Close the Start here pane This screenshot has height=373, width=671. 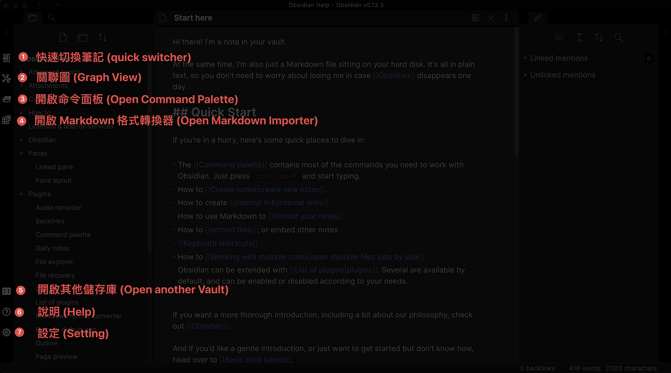(x=491, y=18)
